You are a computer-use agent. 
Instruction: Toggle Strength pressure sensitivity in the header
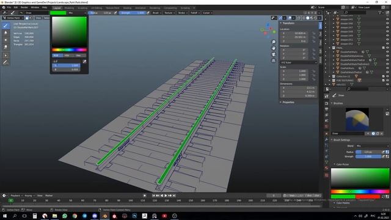pyautogui.click(x=148, y=13)
